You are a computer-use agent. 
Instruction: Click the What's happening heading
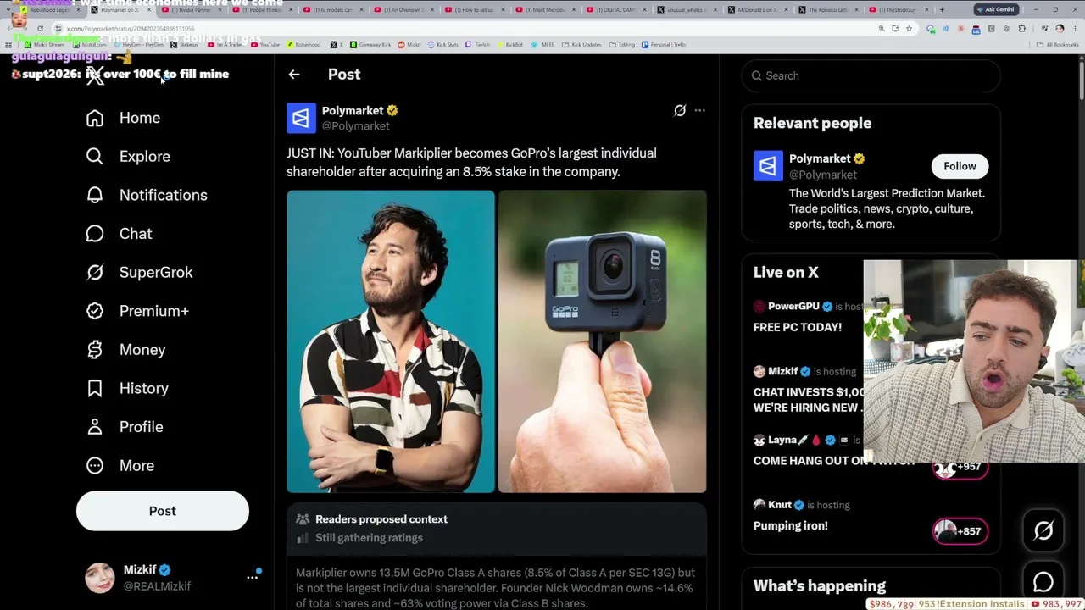[820, 586]
